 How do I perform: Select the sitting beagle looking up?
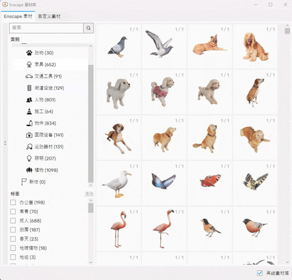click(255, 92)
